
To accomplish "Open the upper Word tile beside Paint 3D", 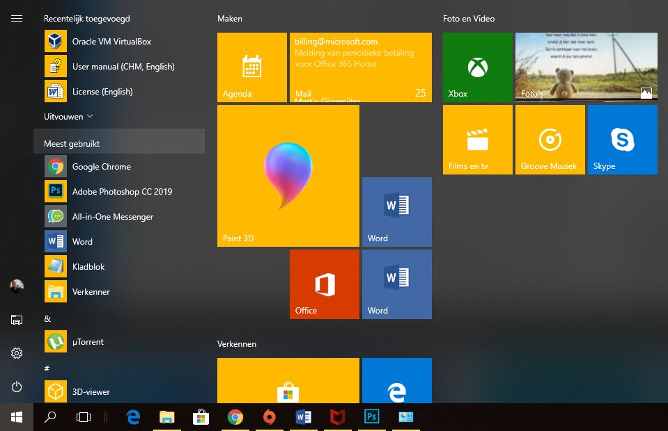I will tap(397, 211).
